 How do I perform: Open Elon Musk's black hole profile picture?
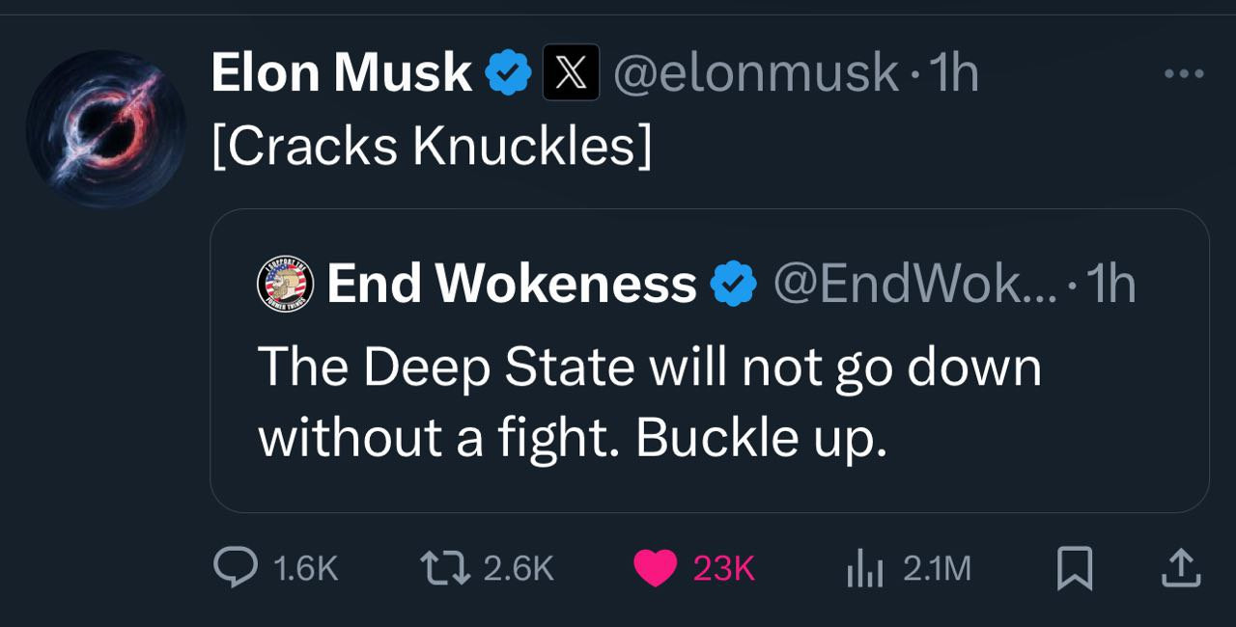(105, 129)
